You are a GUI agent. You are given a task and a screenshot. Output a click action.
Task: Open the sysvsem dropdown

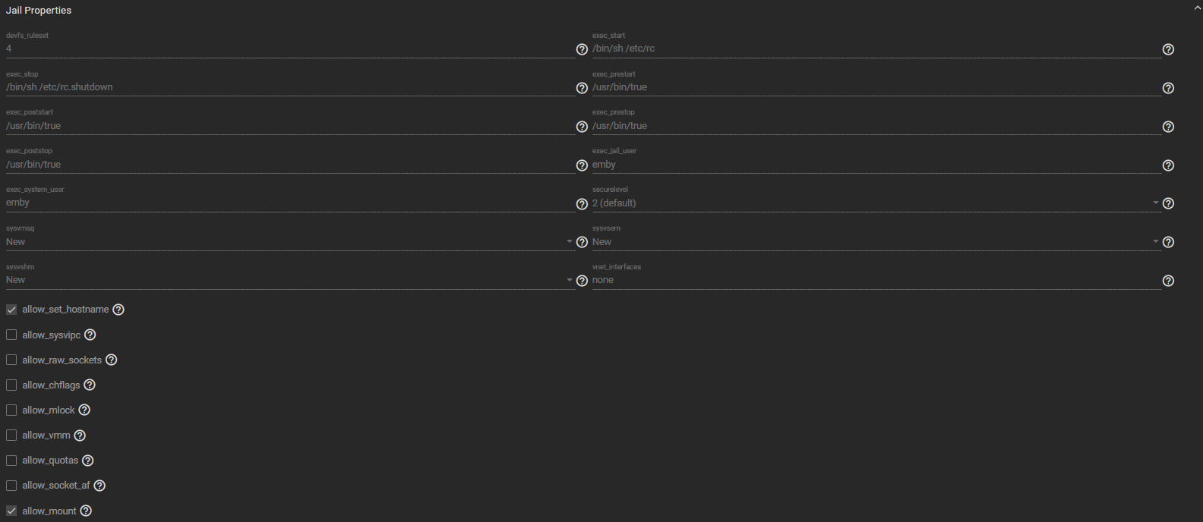(873, 242)
